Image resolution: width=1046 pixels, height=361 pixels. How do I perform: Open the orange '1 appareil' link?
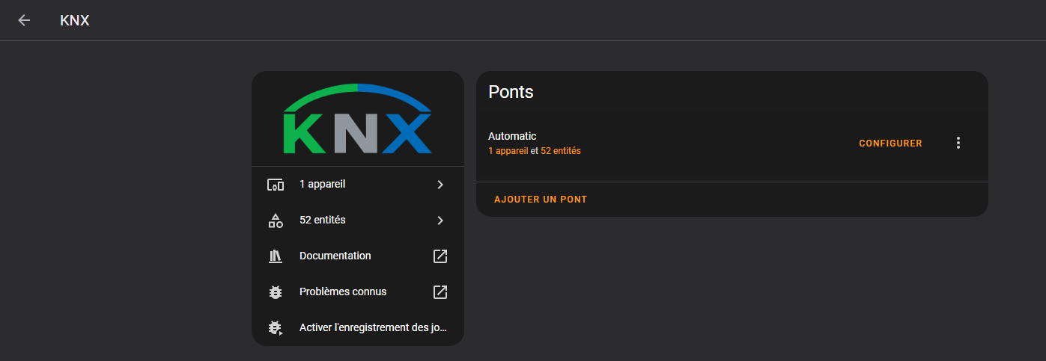508,151
